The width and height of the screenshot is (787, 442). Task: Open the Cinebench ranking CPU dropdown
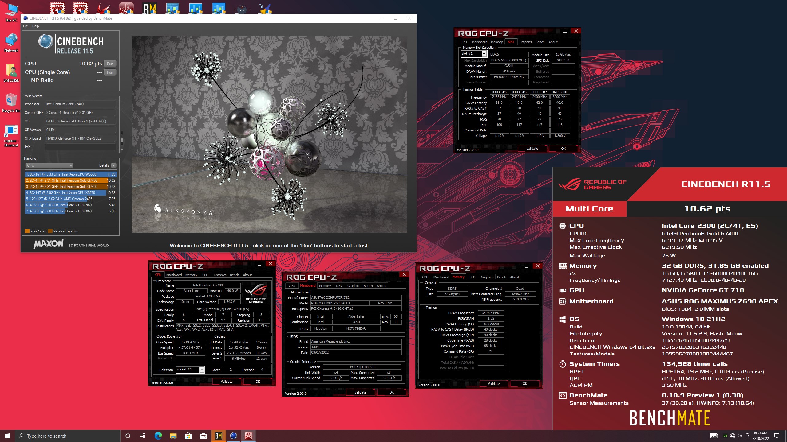pyautogui.click(x=49, y=165)
